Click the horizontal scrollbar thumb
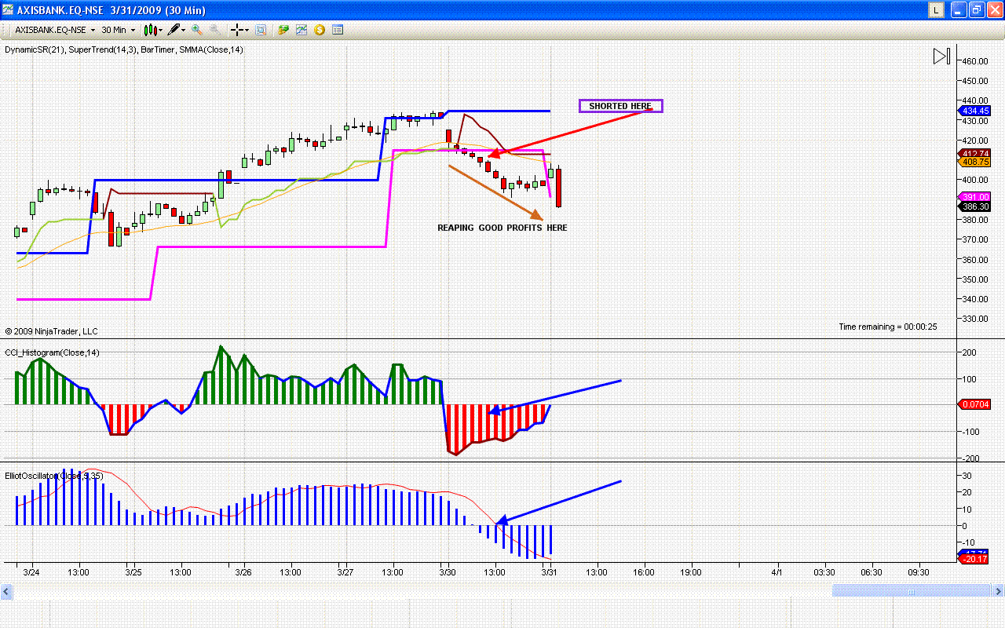Screen dimensions: 1005x628 [912, 590]
